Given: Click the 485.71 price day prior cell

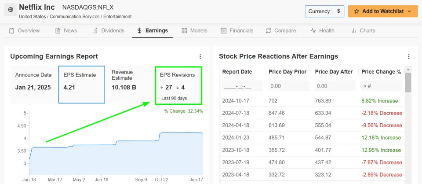Looking at the screenshot, I should (276, 138).
